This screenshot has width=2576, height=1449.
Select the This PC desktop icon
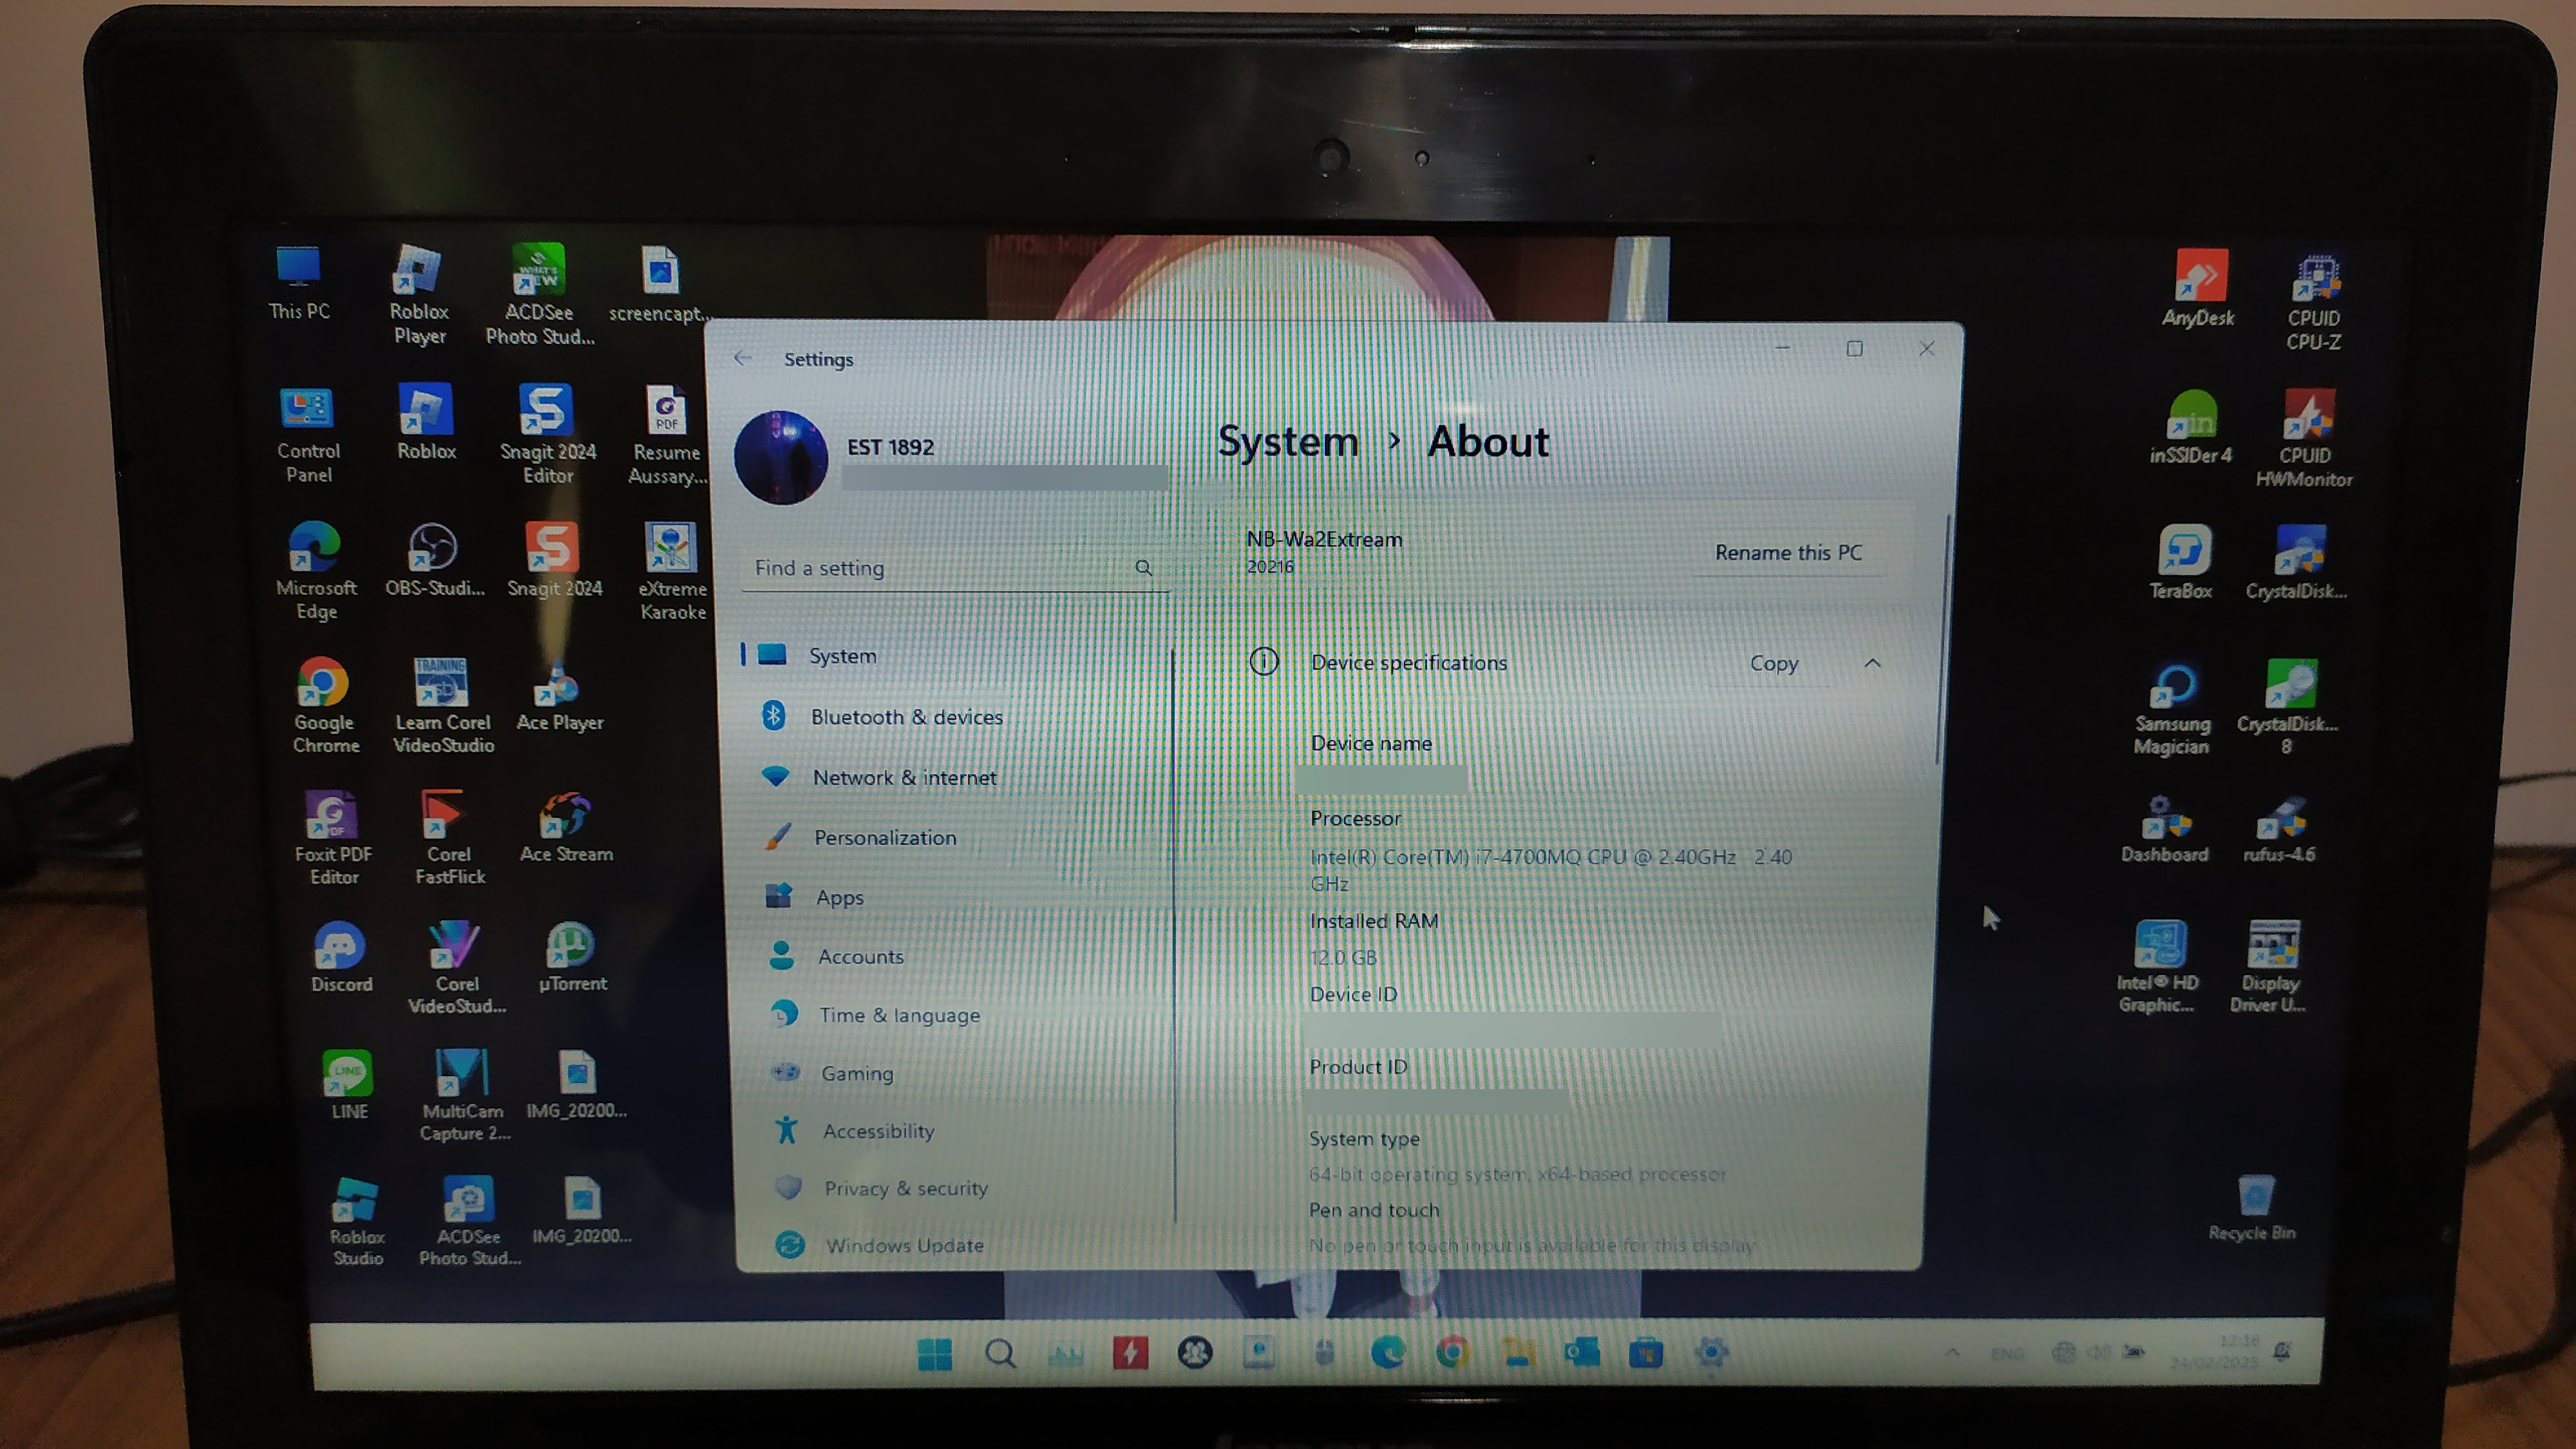pyautogui.click(x=298, y=284)
